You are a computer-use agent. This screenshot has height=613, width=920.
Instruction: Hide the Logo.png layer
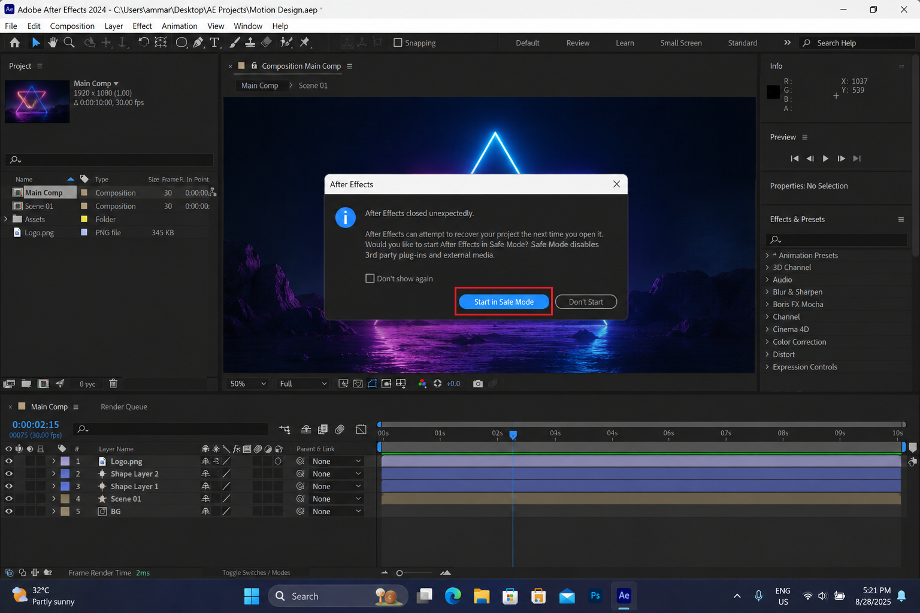(8, 462)
